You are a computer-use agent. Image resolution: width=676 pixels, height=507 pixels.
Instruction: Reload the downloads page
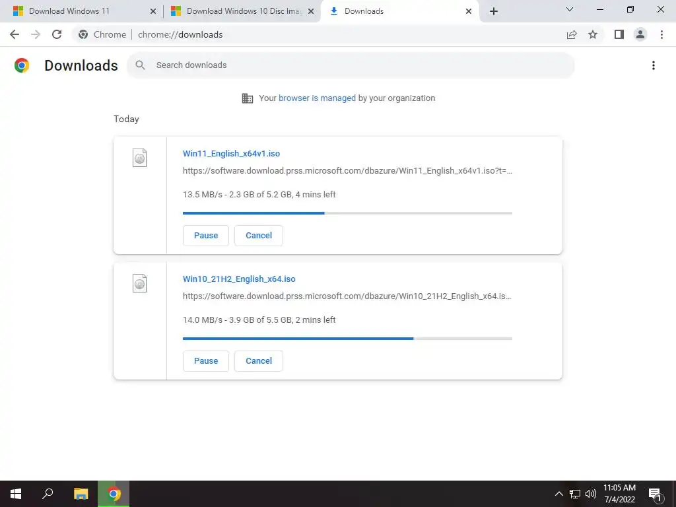(x=57, y=34)
